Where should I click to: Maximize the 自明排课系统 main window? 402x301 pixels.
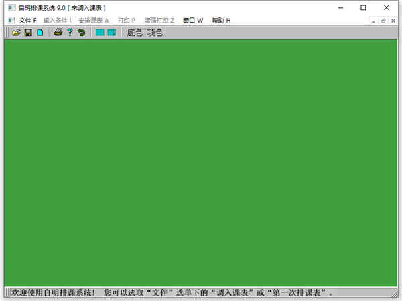pos(363,7)
